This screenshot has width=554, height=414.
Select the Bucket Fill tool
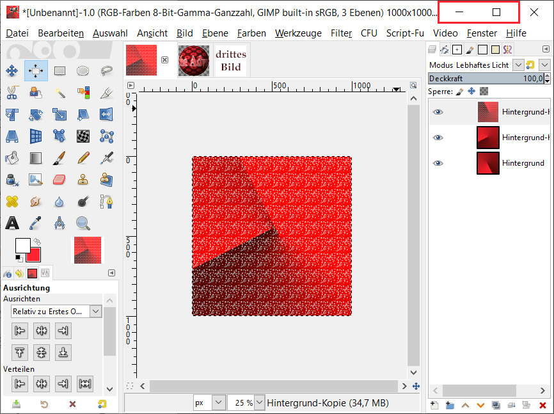click(12, 158)
